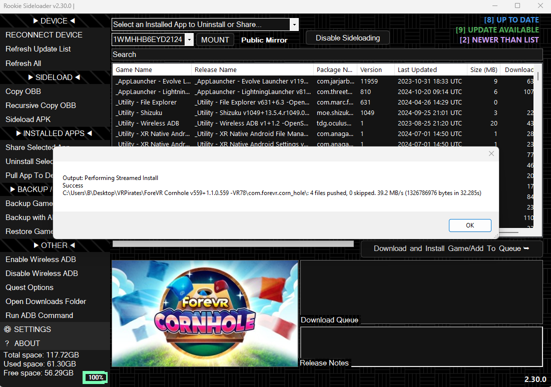Collapse the SIDELOAD section header
Viewport: 551px width, 387px height.
[54, 77]
